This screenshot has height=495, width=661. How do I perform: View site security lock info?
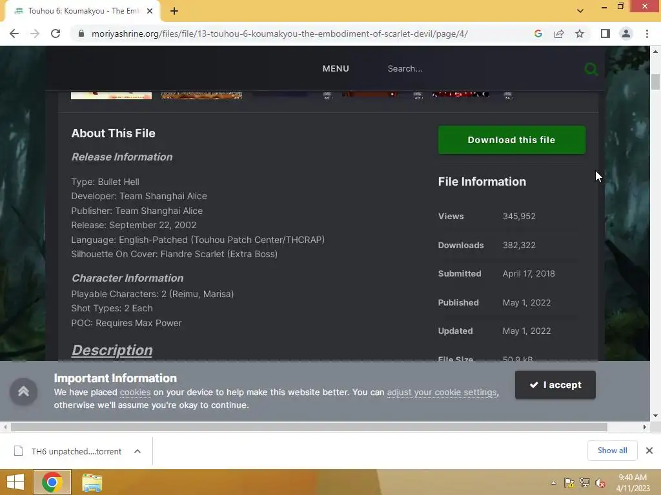pyautogui.click(x=81, y=34)
